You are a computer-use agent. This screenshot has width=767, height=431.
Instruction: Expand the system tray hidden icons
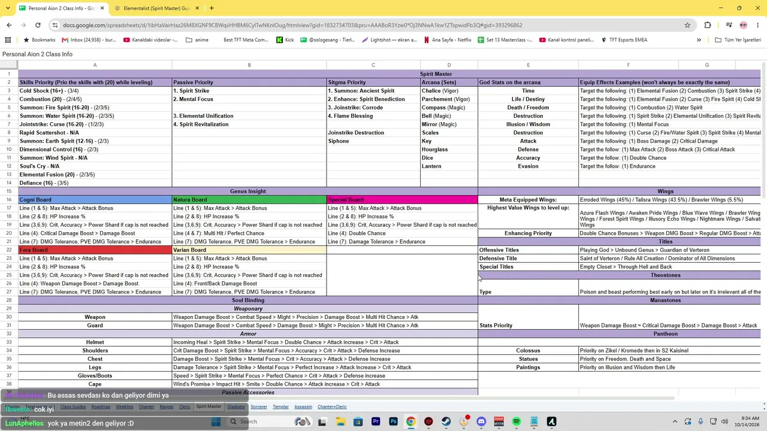point(675,422)
